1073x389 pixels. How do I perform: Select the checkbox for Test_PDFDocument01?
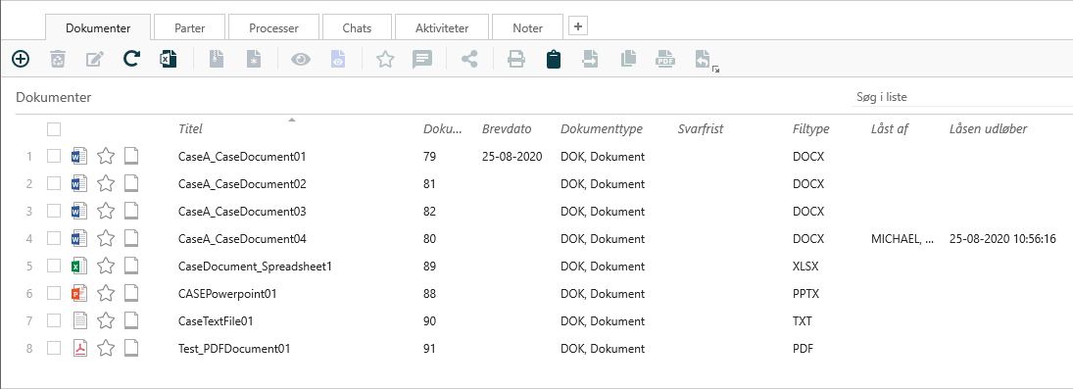pos(53,348)
